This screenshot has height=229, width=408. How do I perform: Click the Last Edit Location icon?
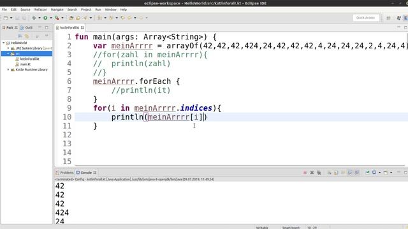tap(122, 18)
